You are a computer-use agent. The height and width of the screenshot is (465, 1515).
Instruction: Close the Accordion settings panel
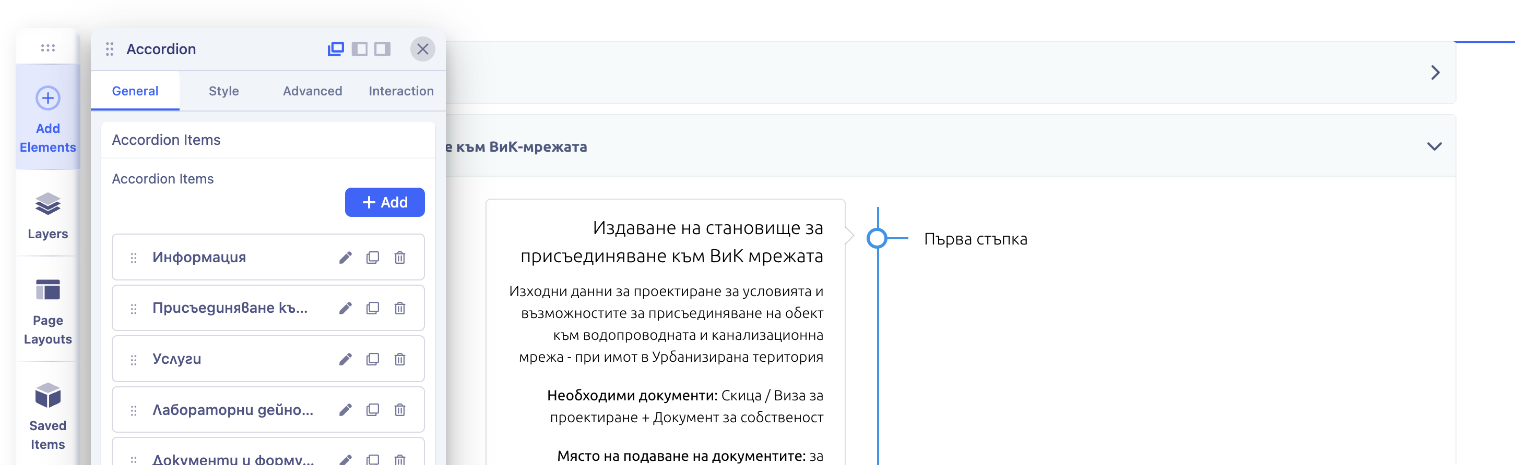pyautogui.click(x=422, y=48)
